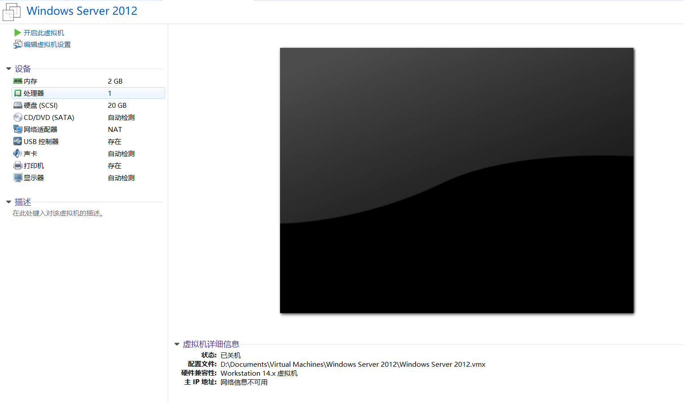684x403 pixels.
Task: Collapse the 设备 section
Action: tap(8, 68)
